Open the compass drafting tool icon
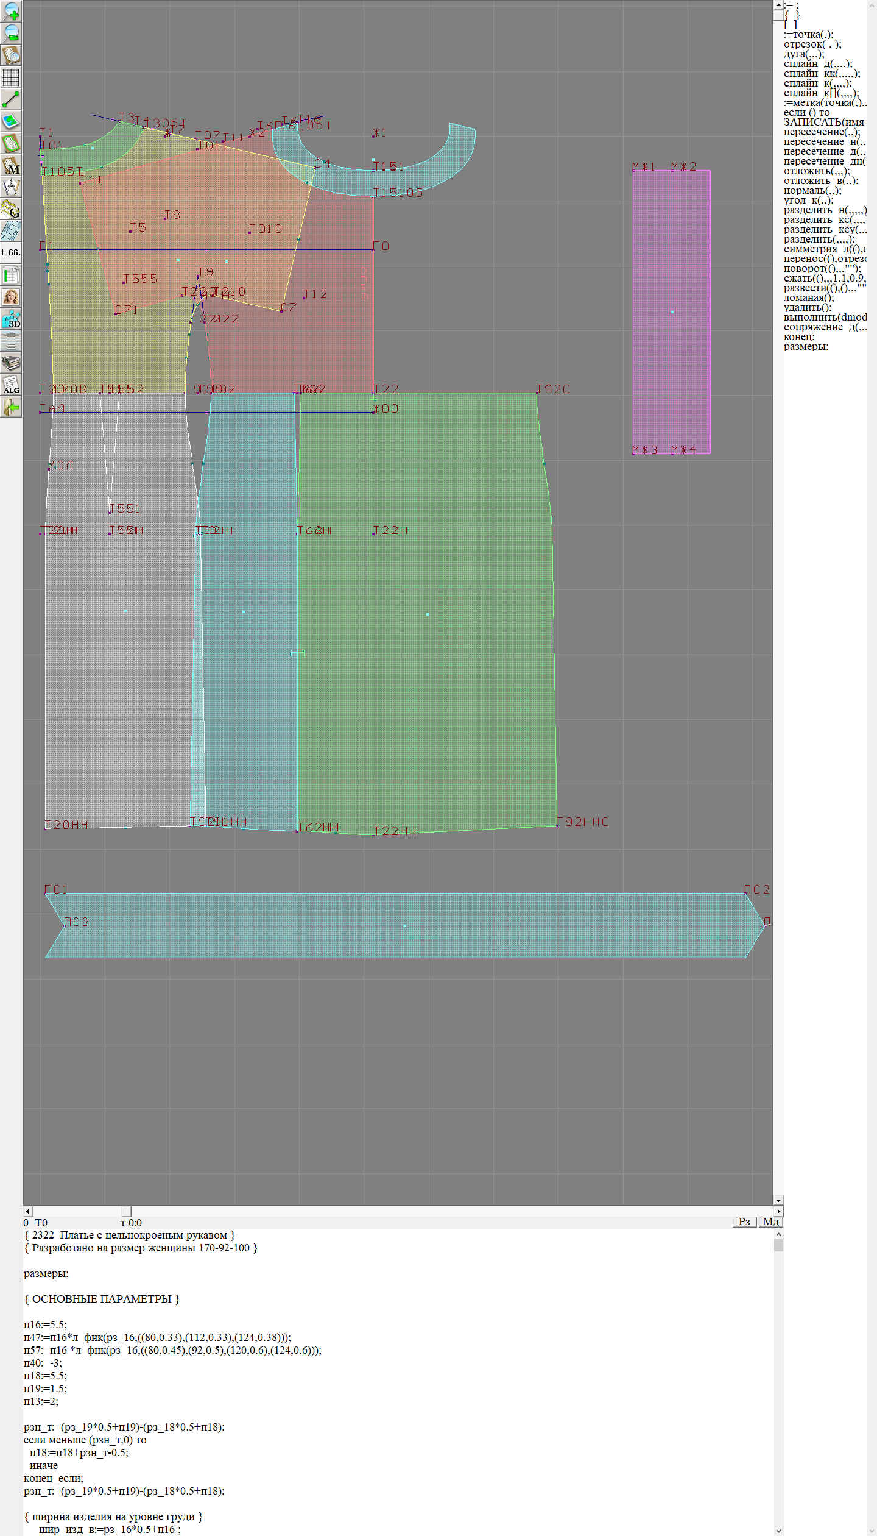Image resolution: width=877 pixels, height=1536 pixels. pyautogui.click(x=11, y=187)
